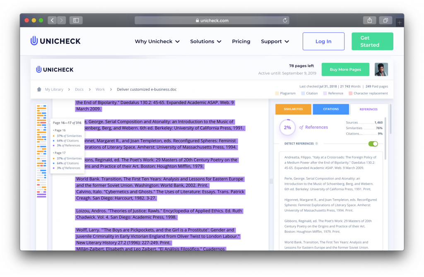This screenshot has height=277, width=424.
Task: Click the Sources 1,460 statistic
Action: pyautogui.click(x=364, y=123)
